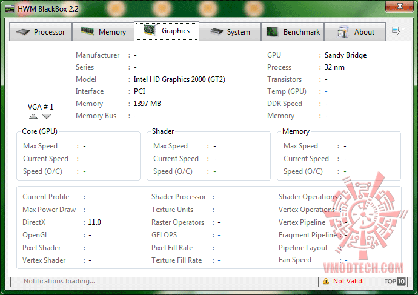Click the red Not Valid! status
The height and width of the screenshot is (295, 418).
coord(348,281)
